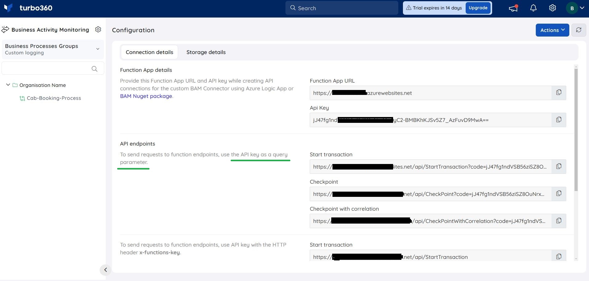Image resolution: width=589 pixels, height=281 pixels.
Task: Switch to the Connection details tab
Action: (x=149, y=52)
